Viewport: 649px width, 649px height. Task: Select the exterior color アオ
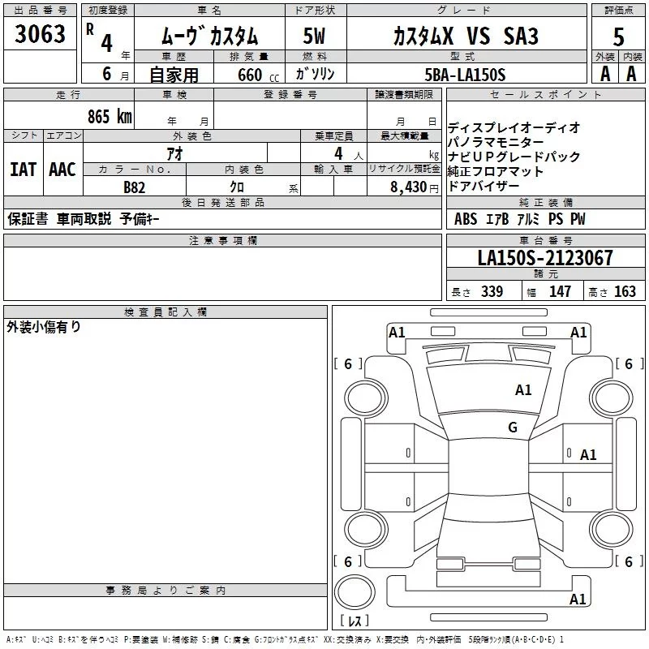coord(174,153)
